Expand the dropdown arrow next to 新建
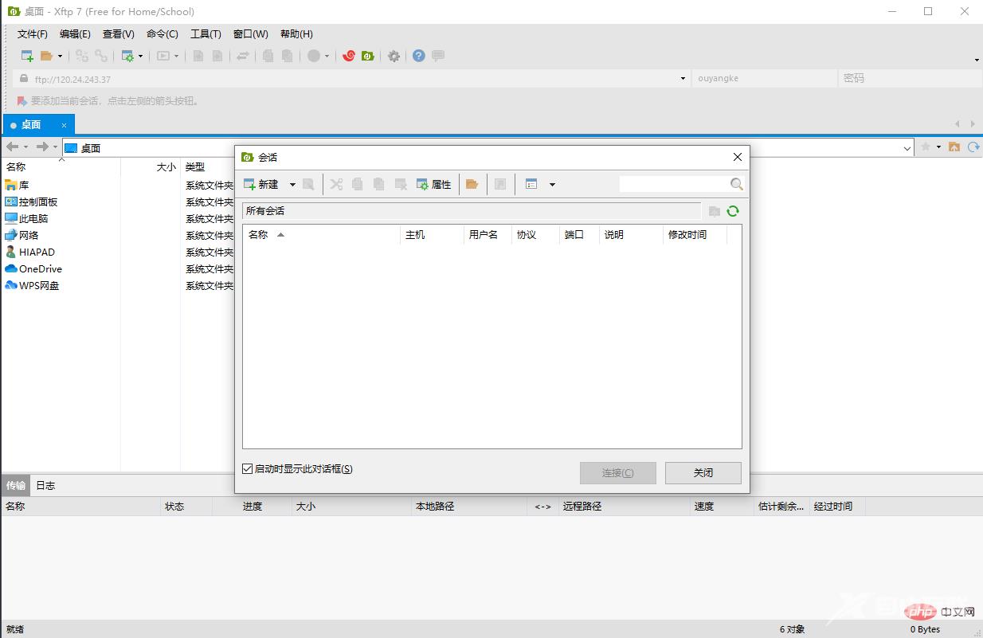The image size is (983, 638). [292, 185]
